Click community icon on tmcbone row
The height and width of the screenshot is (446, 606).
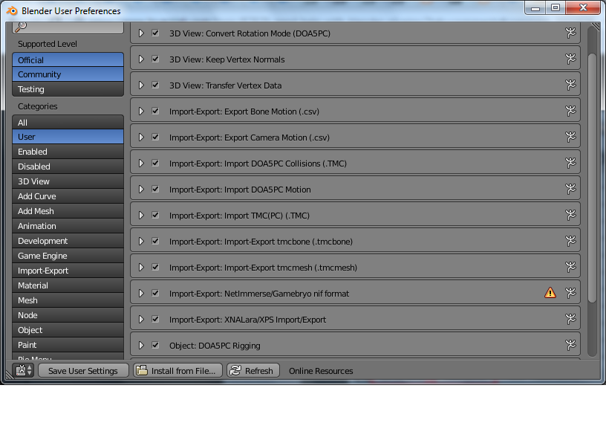(570, 241)
